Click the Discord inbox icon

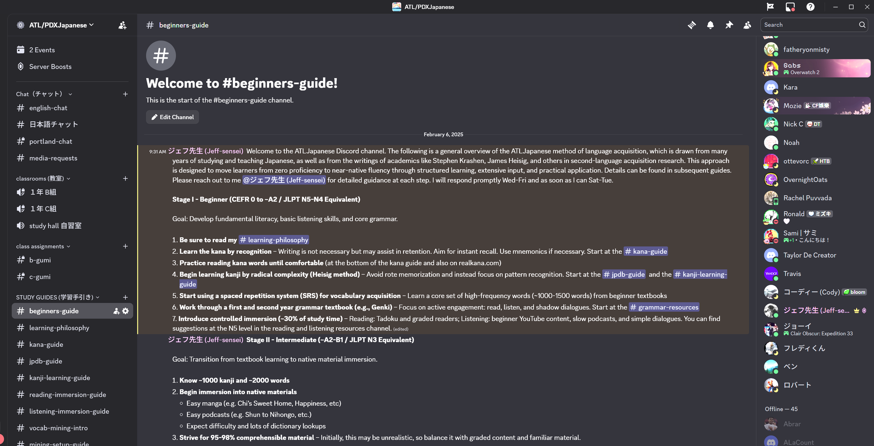click(790, 7)
